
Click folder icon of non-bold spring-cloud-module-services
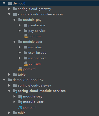click(15, 14)
